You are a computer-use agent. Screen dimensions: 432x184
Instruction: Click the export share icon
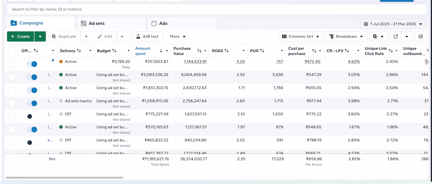396,36
